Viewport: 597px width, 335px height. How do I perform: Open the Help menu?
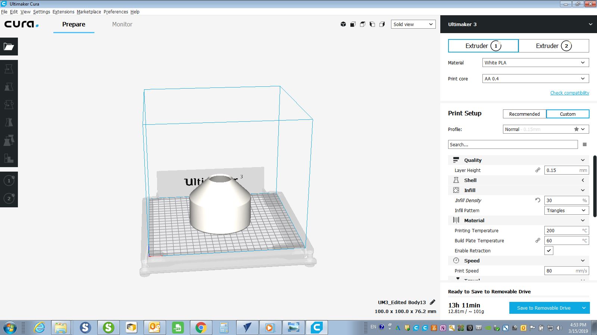point(135,12)
